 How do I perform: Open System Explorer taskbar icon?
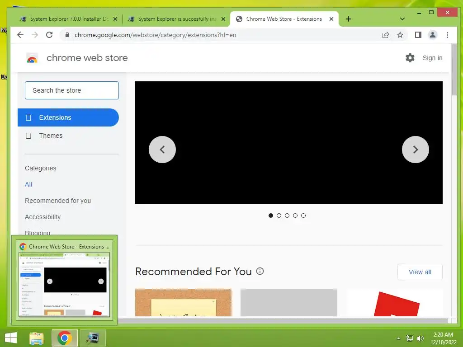point(92,338)
